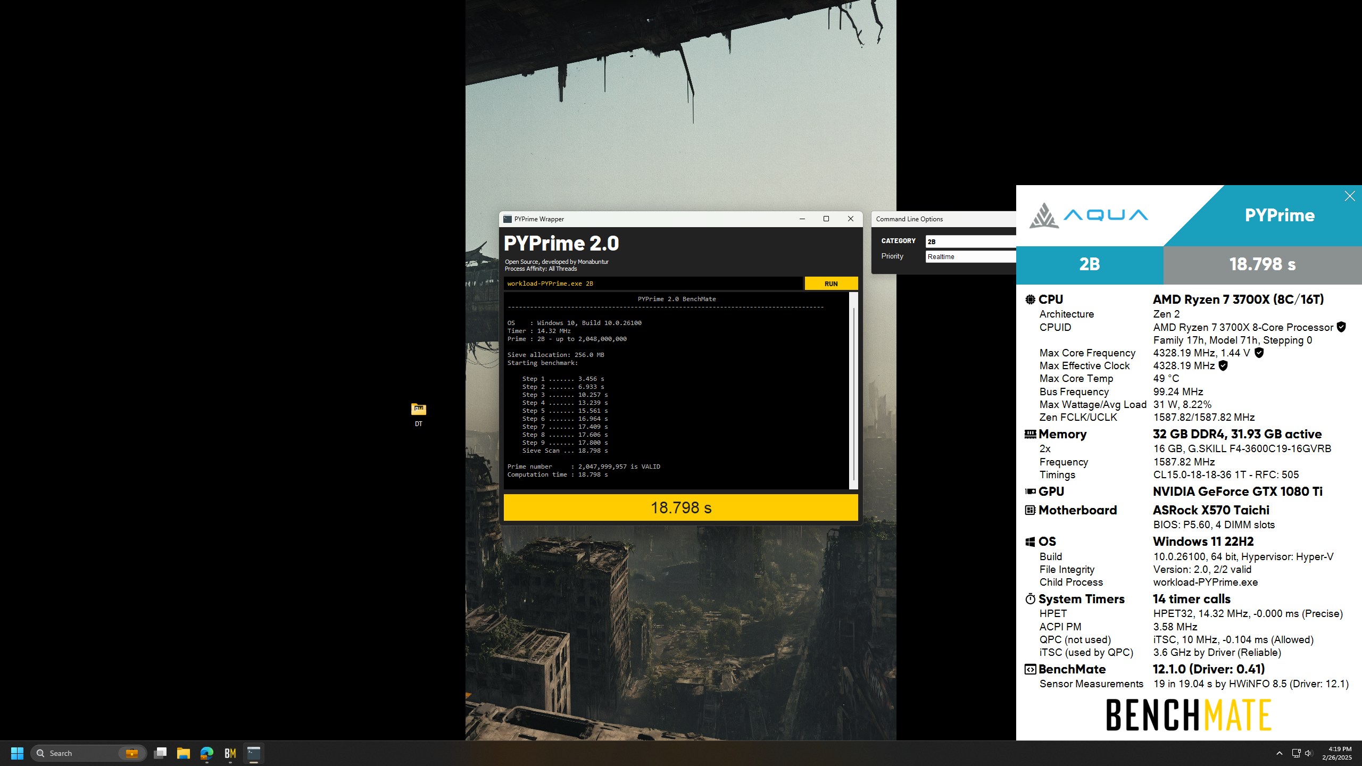Click the PYPrime 2.0 heading
This screenshot has height=766, width=1362.
pyautogui.click(x=561, y=244)
